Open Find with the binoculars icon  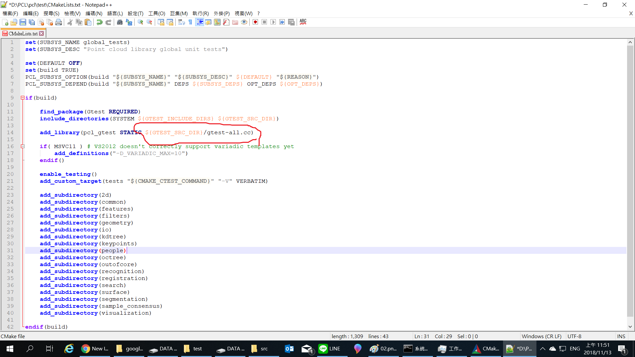[x=120, y=22]
